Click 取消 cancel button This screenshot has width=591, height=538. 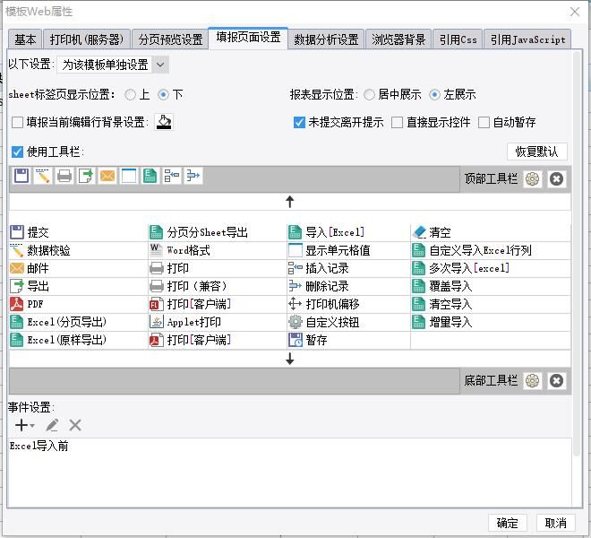point(555,523)
